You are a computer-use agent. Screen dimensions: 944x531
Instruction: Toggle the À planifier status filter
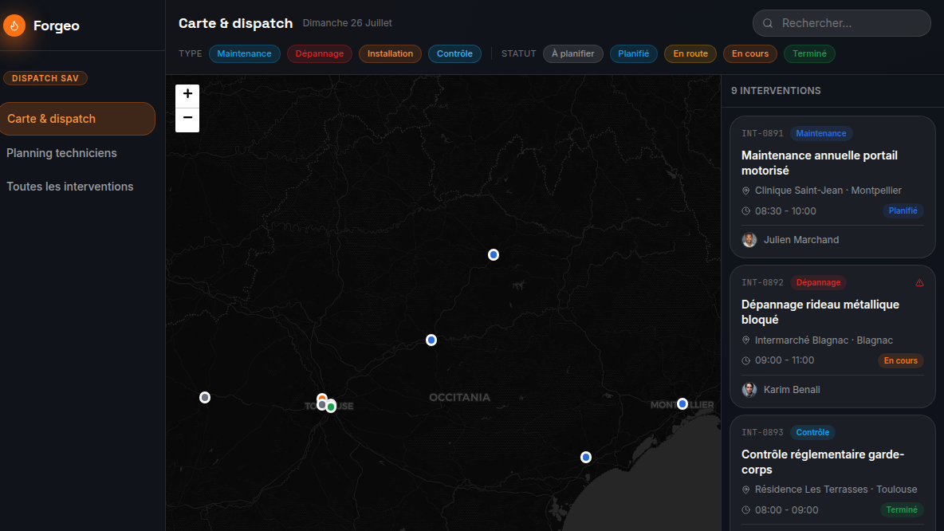click(x=573, y=53)
